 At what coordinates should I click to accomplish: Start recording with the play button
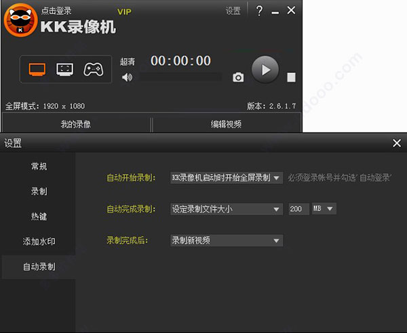265,70
